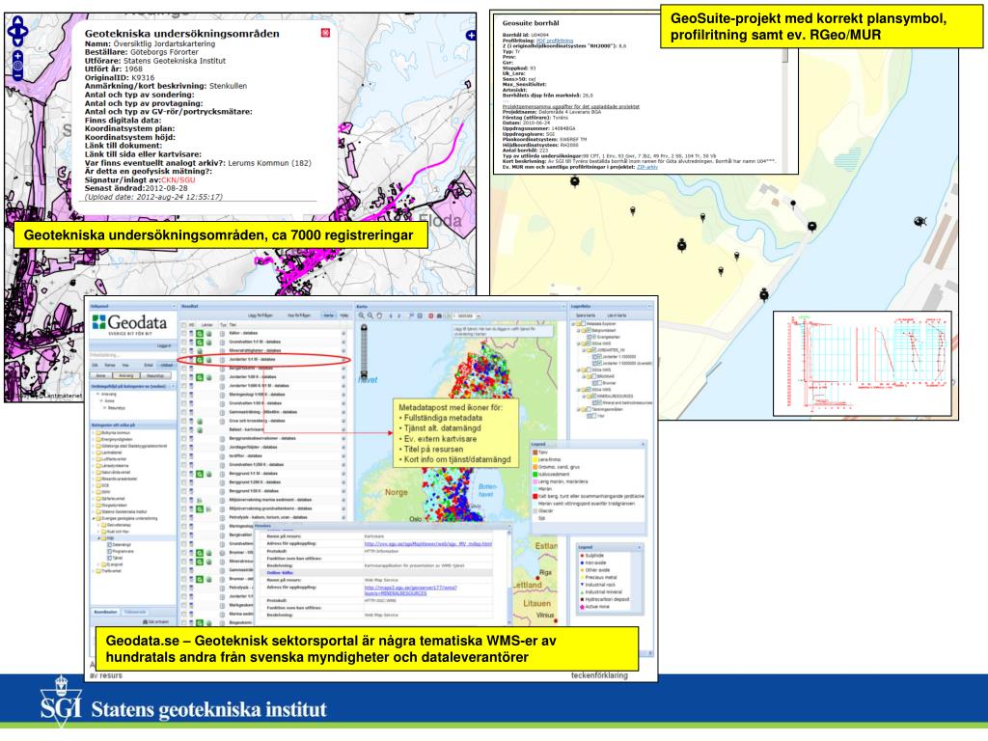Click document type icon in Källor - databas row
Viewport: 988px width, 741px height.
coord(223,333)
